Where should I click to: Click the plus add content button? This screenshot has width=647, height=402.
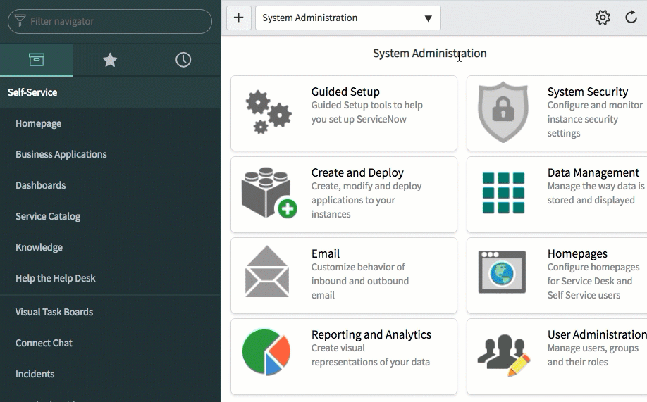click(x=238, y=18)
